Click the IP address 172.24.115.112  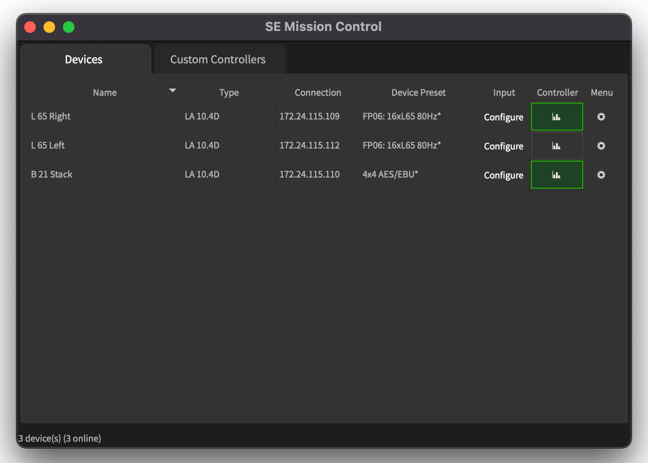tap(309, 145)
